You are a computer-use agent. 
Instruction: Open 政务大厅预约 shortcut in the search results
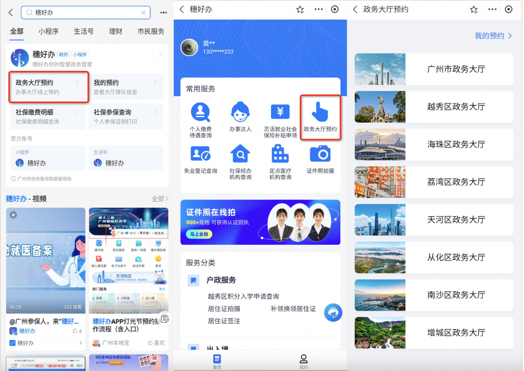coord(49,87)
